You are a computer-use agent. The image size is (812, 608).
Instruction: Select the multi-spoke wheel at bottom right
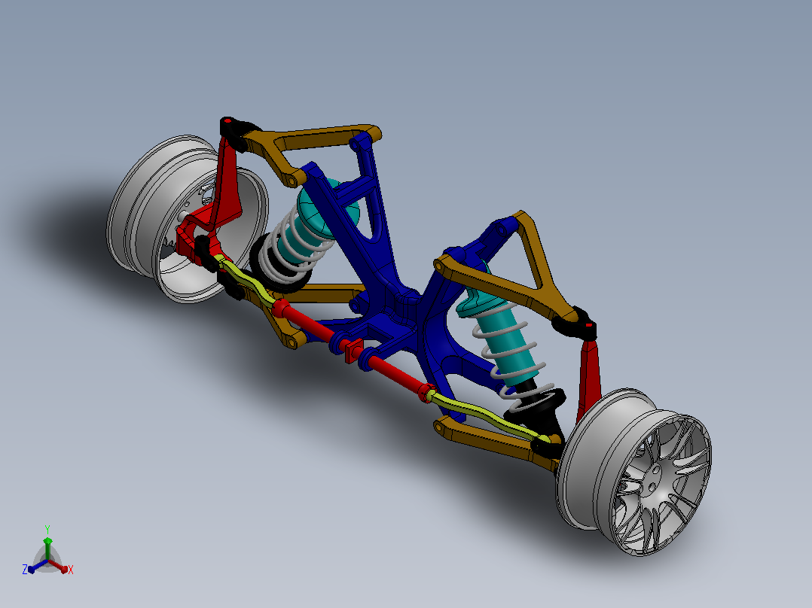tap(634, 472)
